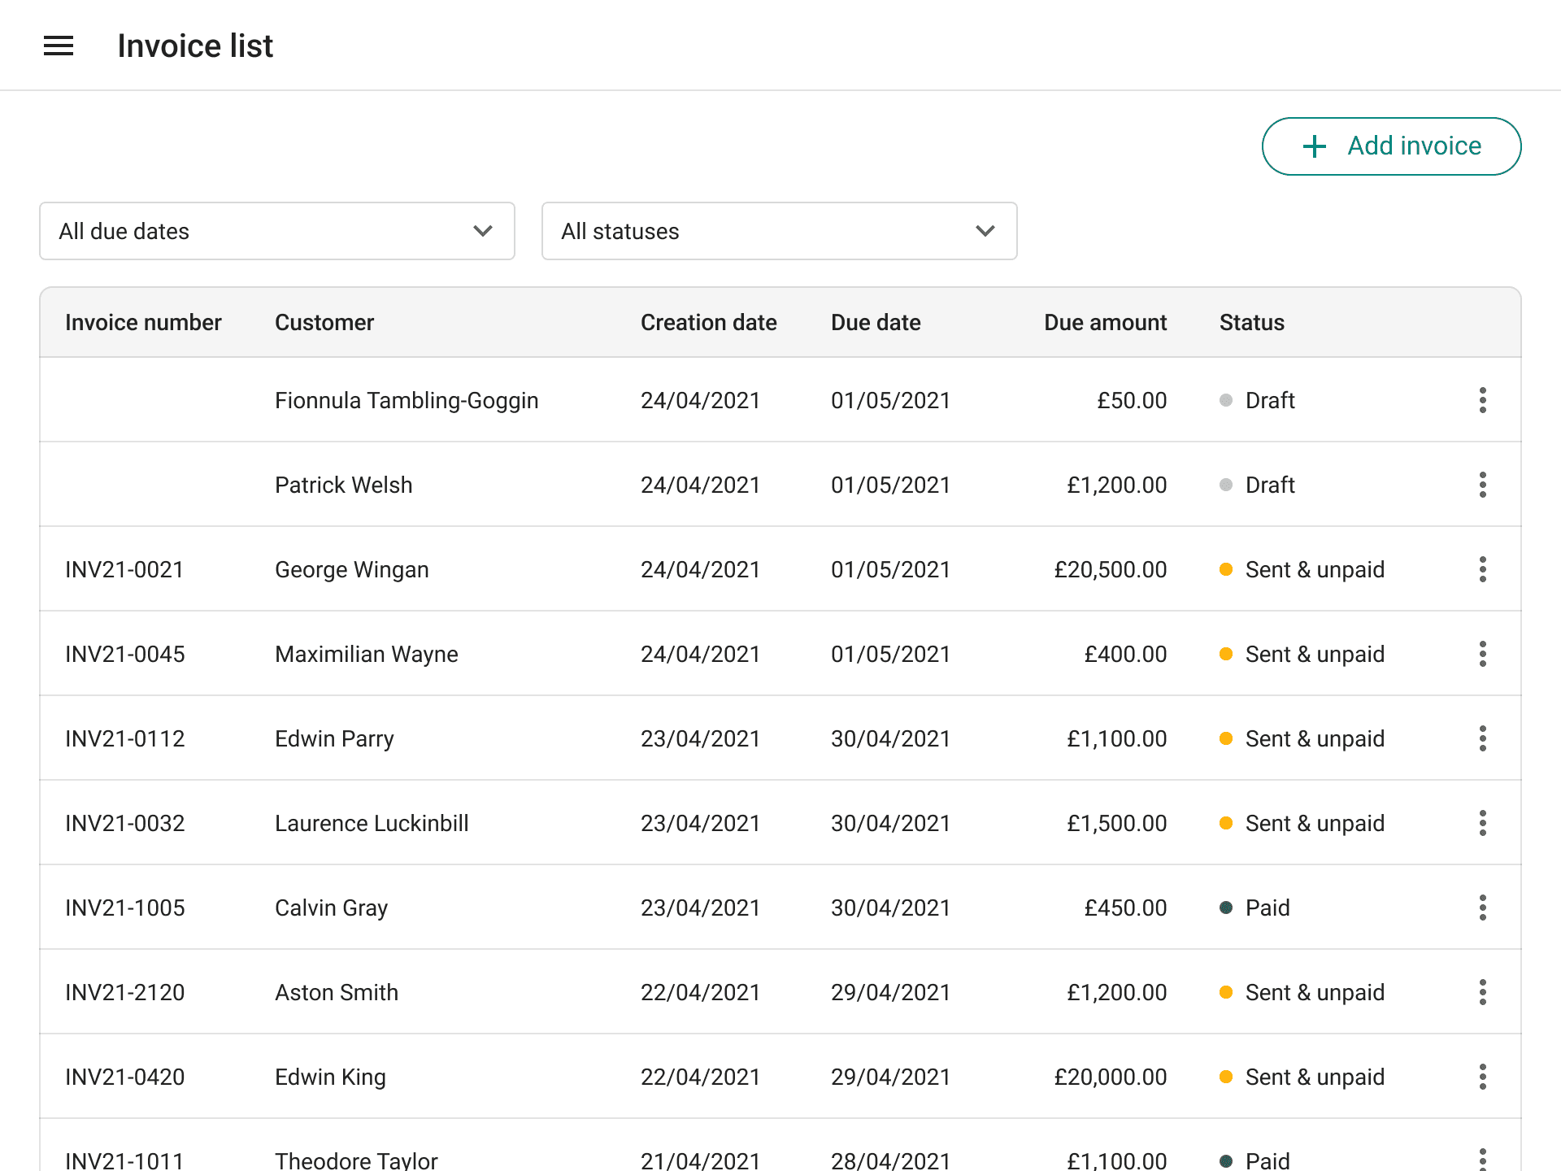Click the Invoice number column header

coord(143,323)
